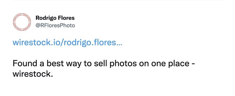Follow the wirestock.io/rodrigo.flores link
Viewport: 235px width, 96px height.
(67, 43)
